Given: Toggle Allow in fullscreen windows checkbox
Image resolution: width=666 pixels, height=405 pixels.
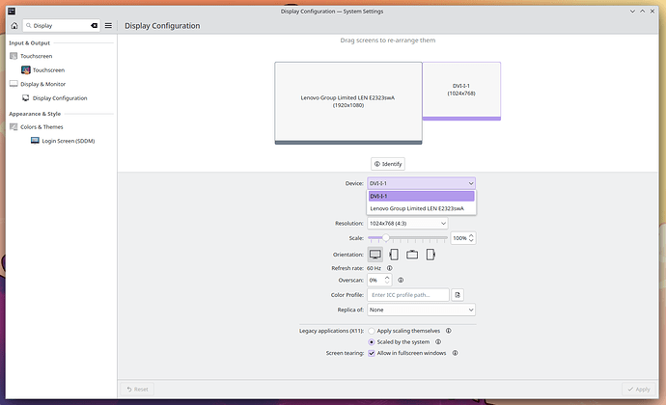Looking at the screenshot, I should 372,353.
